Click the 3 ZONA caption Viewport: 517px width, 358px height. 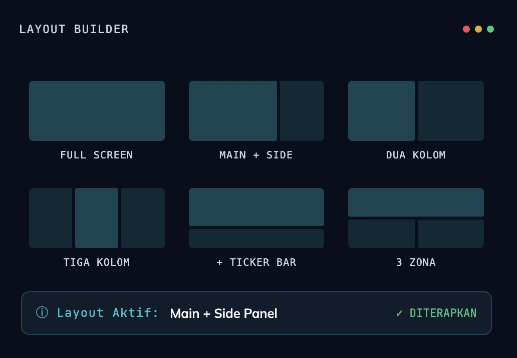[416, 262]
